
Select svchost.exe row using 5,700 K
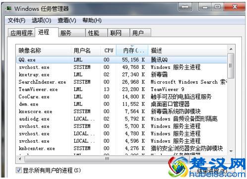tap(122, 126)
